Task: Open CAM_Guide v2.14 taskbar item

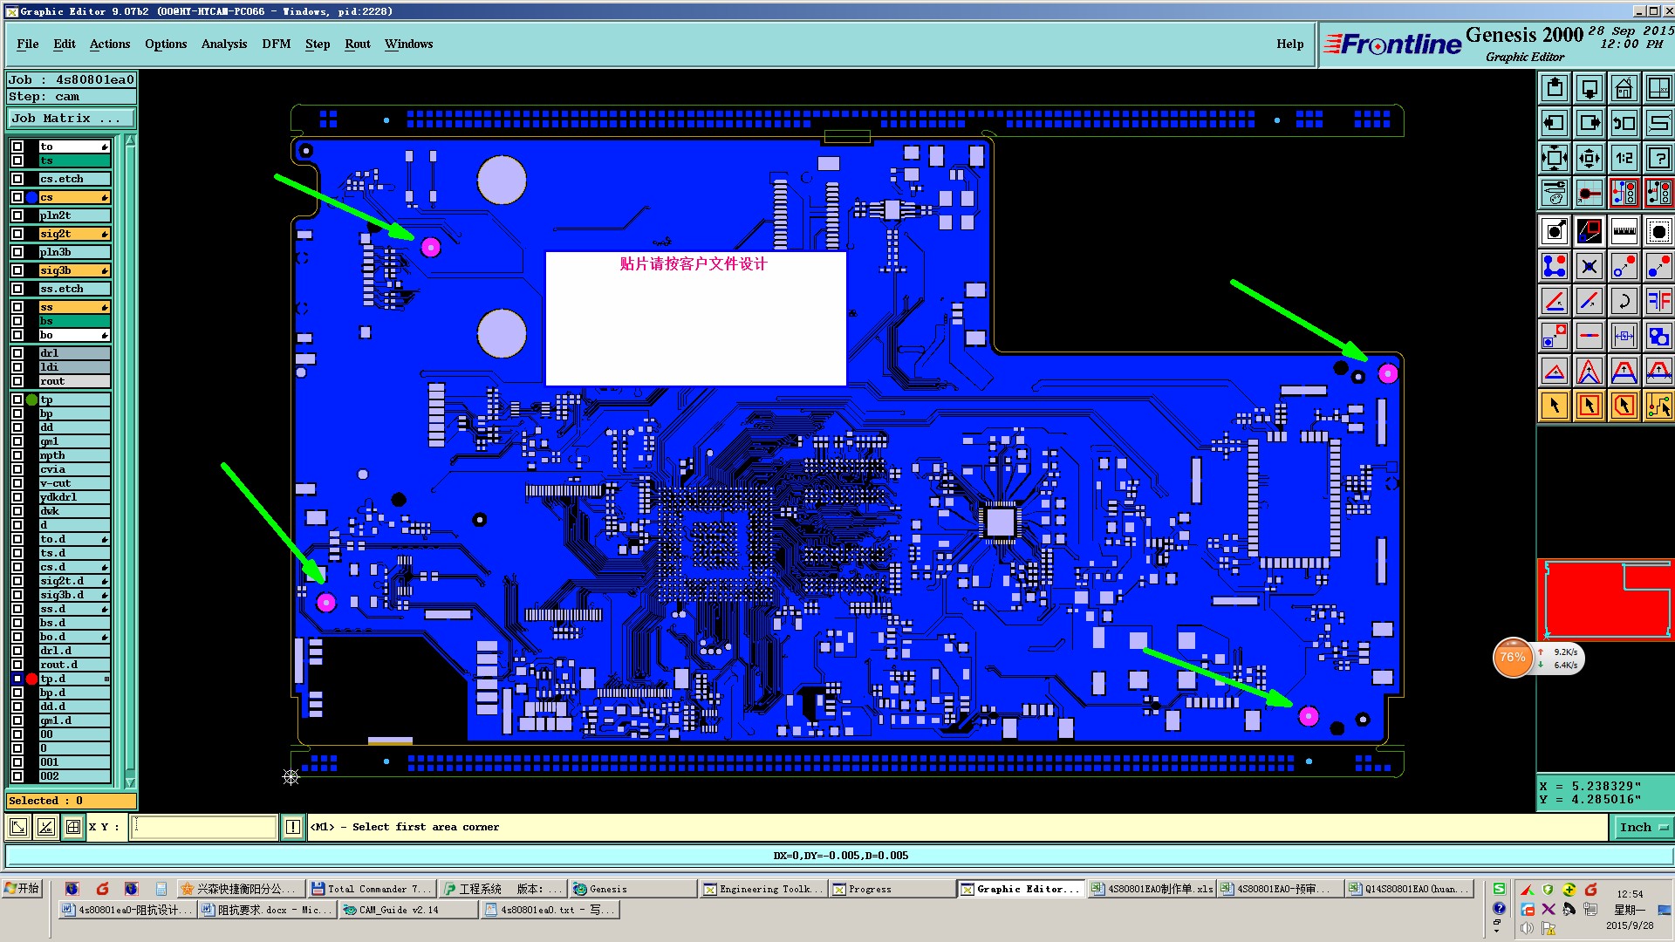Action: click(x=407, y=910)
